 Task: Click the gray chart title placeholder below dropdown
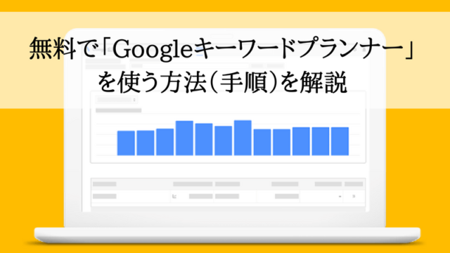tap(119, 110)
